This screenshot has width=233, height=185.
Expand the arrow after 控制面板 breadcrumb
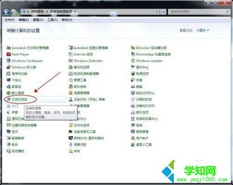point(47,12)
